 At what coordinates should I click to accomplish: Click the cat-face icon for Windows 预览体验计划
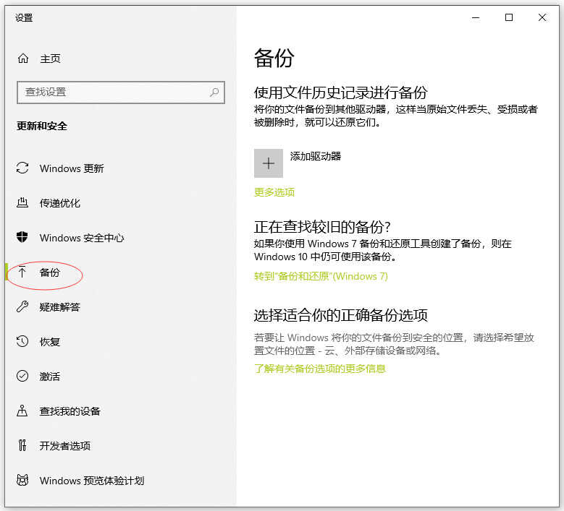point(22,480)
